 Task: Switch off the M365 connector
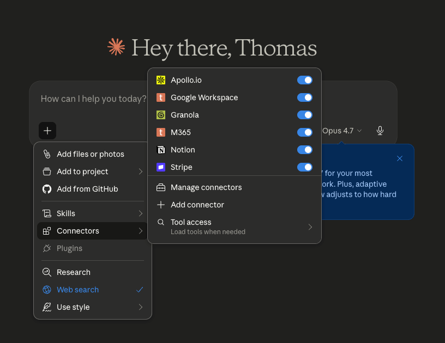click(305, 132)
